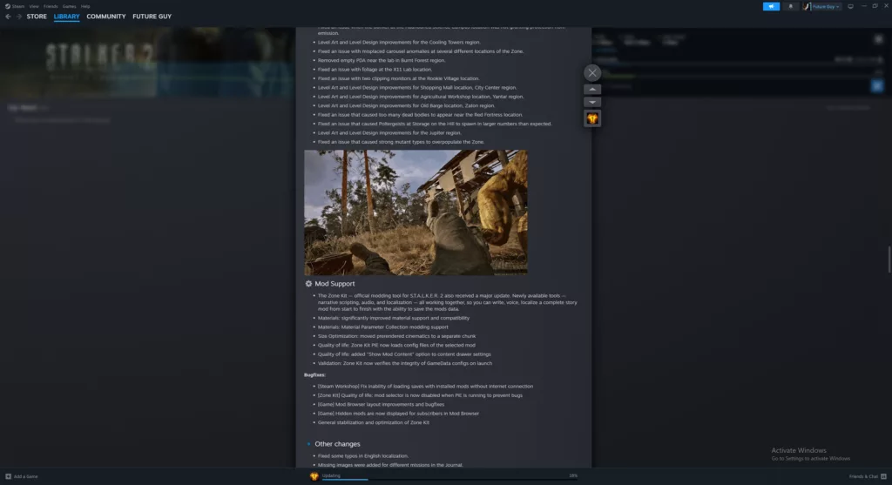The width and height of the screenshot is (892, 485).
Task: Open the Friends menu
Action: 51,6
